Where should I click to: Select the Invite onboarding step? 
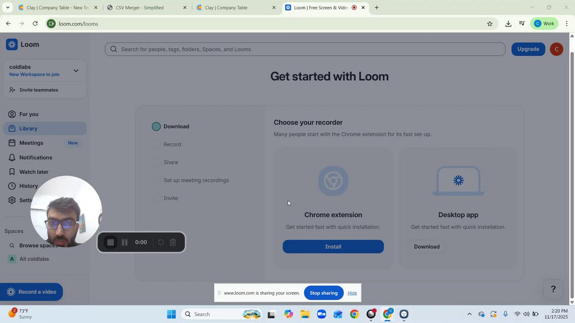pyautogui.click(x=165, y=198)
